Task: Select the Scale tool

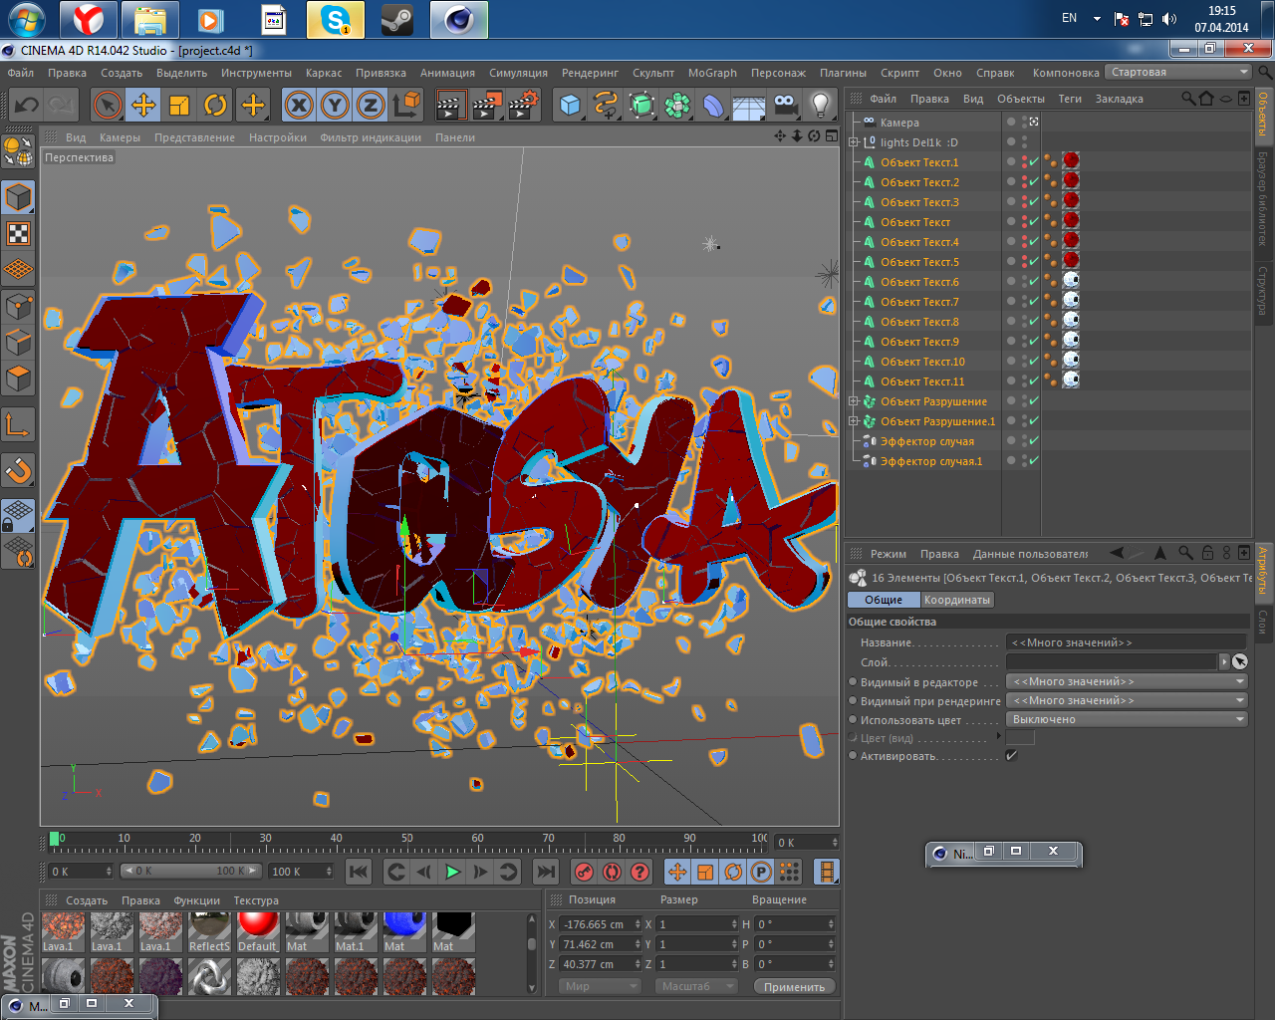Action: coord(179,104)
